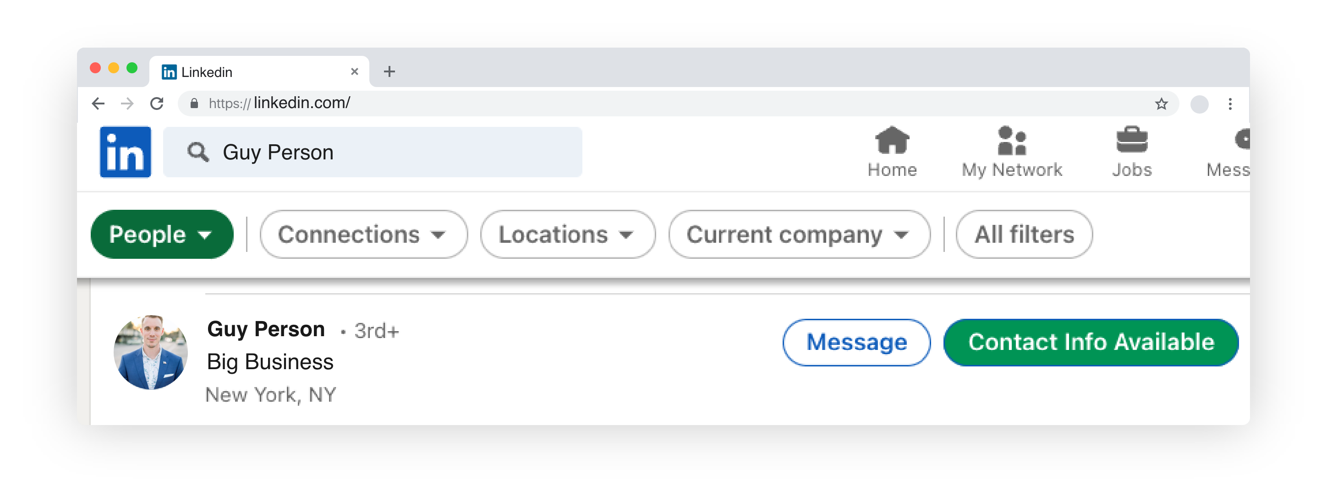
Task: Open the Jobs briefcase icon
Action: coord(1132,140)
